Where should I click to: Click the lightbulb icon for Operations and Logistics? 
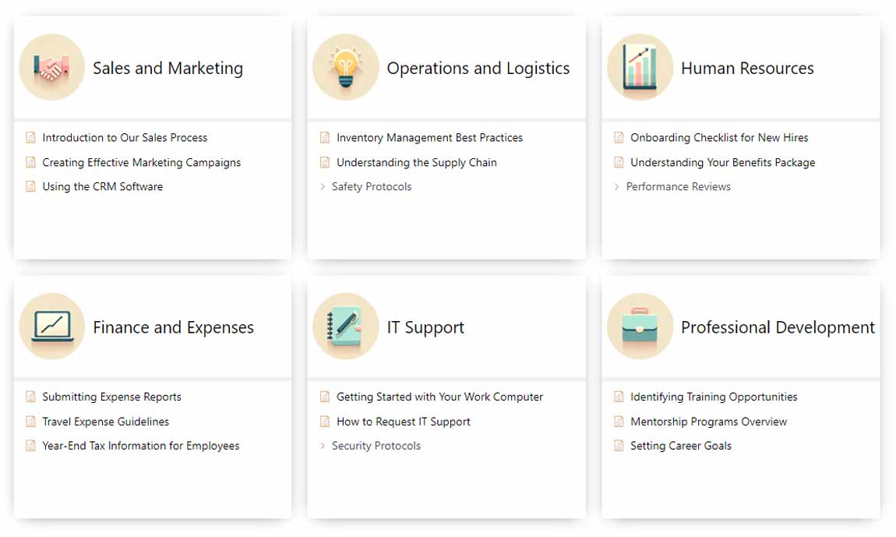click(x=345, y=68)
